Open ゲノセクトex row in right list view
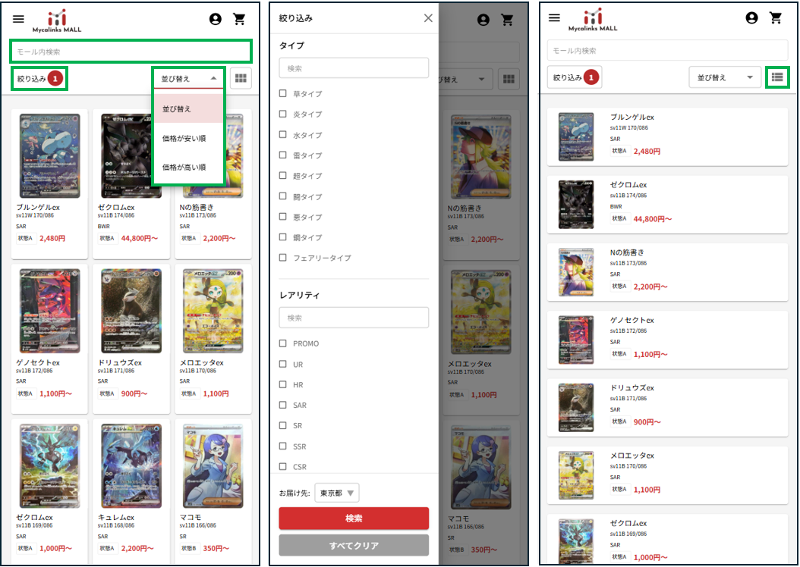Image resolution: width=800 pixels, height=567 pixels. 668,340
